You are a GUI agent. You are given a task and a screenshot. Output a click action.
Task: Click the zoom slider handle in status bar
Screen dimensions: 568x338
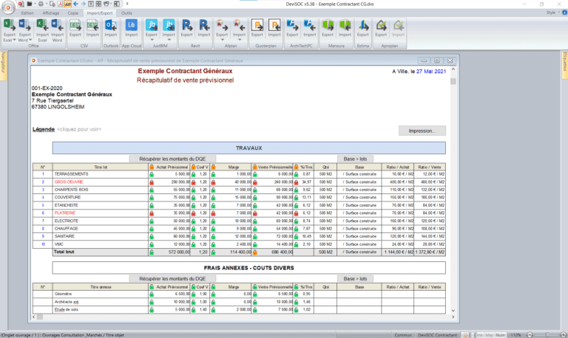point(547,335)
